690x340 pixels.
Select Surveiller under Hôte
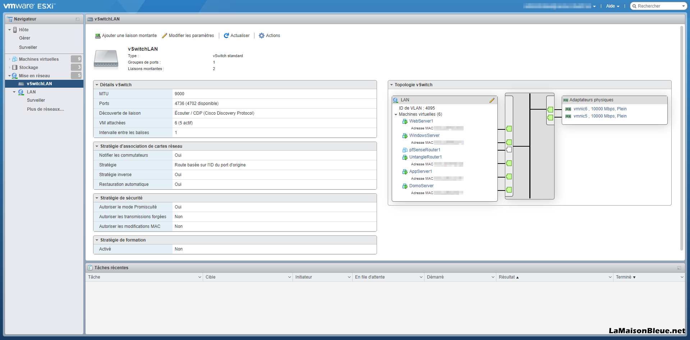pos(28,47)
